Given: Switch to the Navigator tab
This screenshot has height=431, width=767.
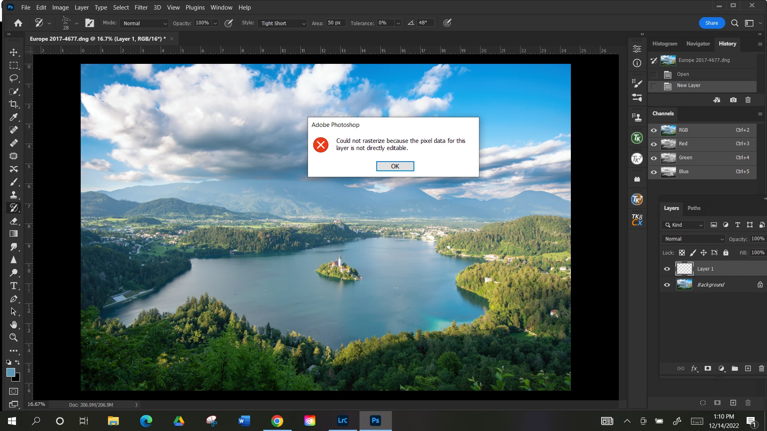Looking at the screenshot, I should pos(698,43).
